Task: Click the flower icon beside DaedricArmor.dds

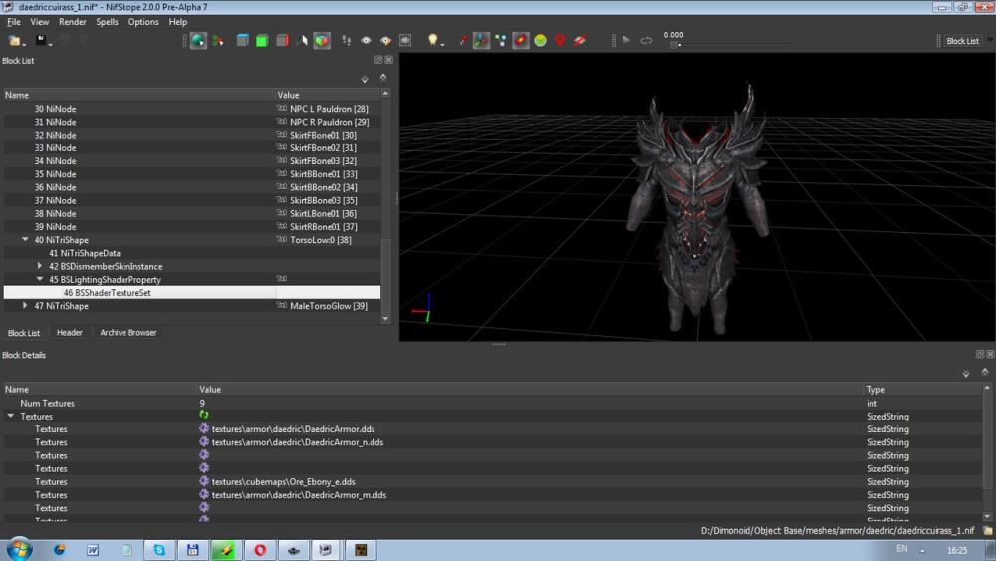Action: point(204,428)
